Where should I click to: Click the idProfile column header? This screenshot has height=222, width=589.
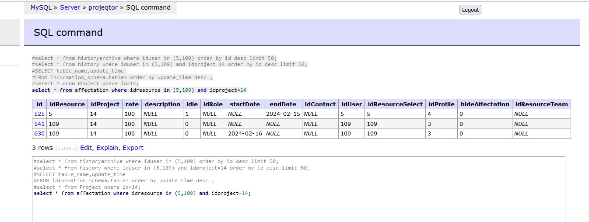pyautogui.click(x=441, y=104)
